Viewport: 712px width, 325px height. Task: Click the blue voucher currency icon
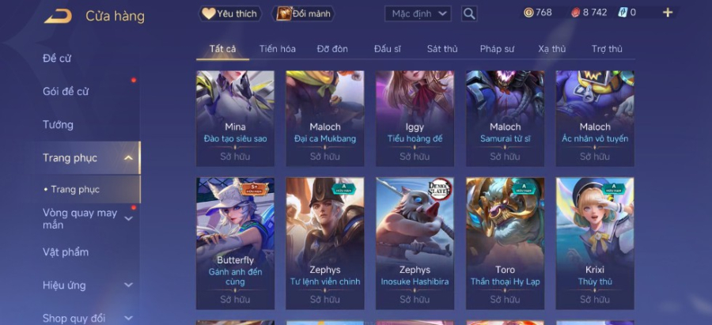623,13
